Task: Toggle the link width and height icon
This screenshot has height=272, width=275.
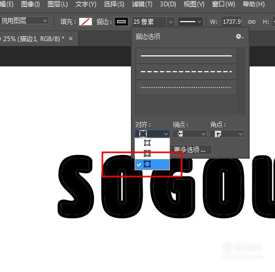Action: (x=252, y=22)
